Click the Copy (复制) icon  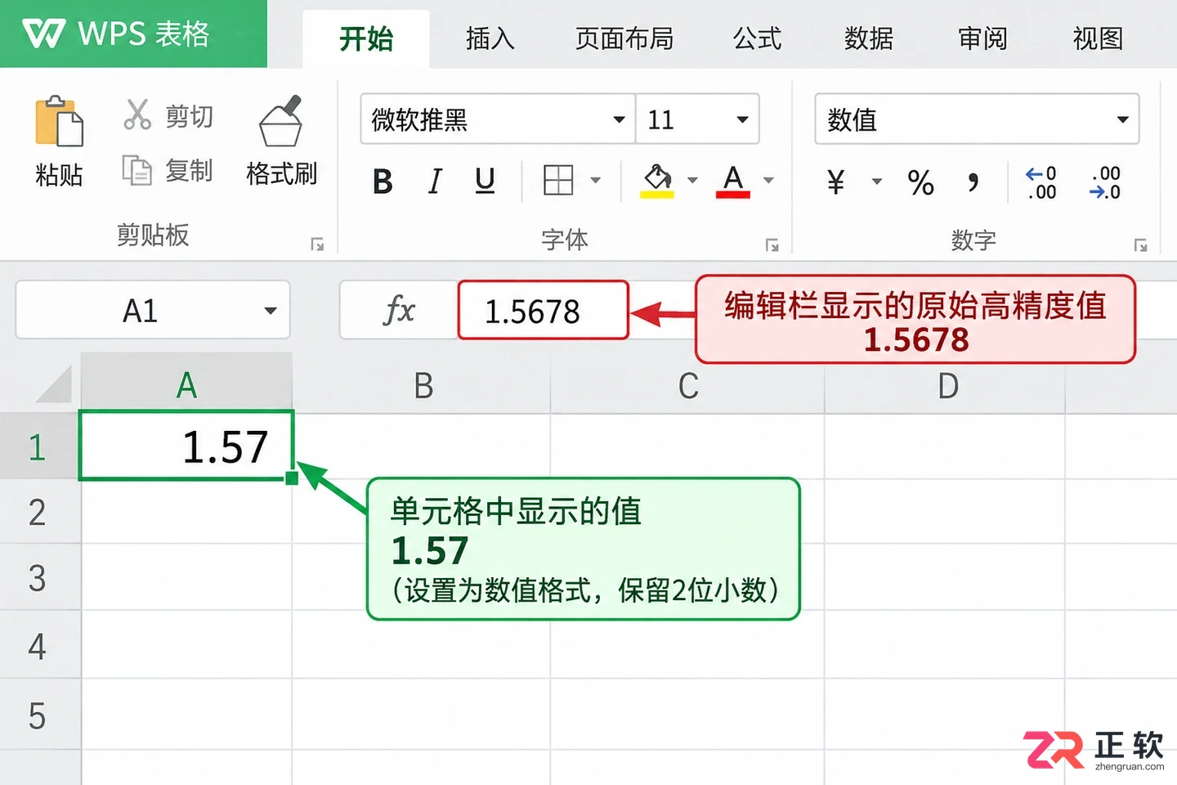pos(137,170)
